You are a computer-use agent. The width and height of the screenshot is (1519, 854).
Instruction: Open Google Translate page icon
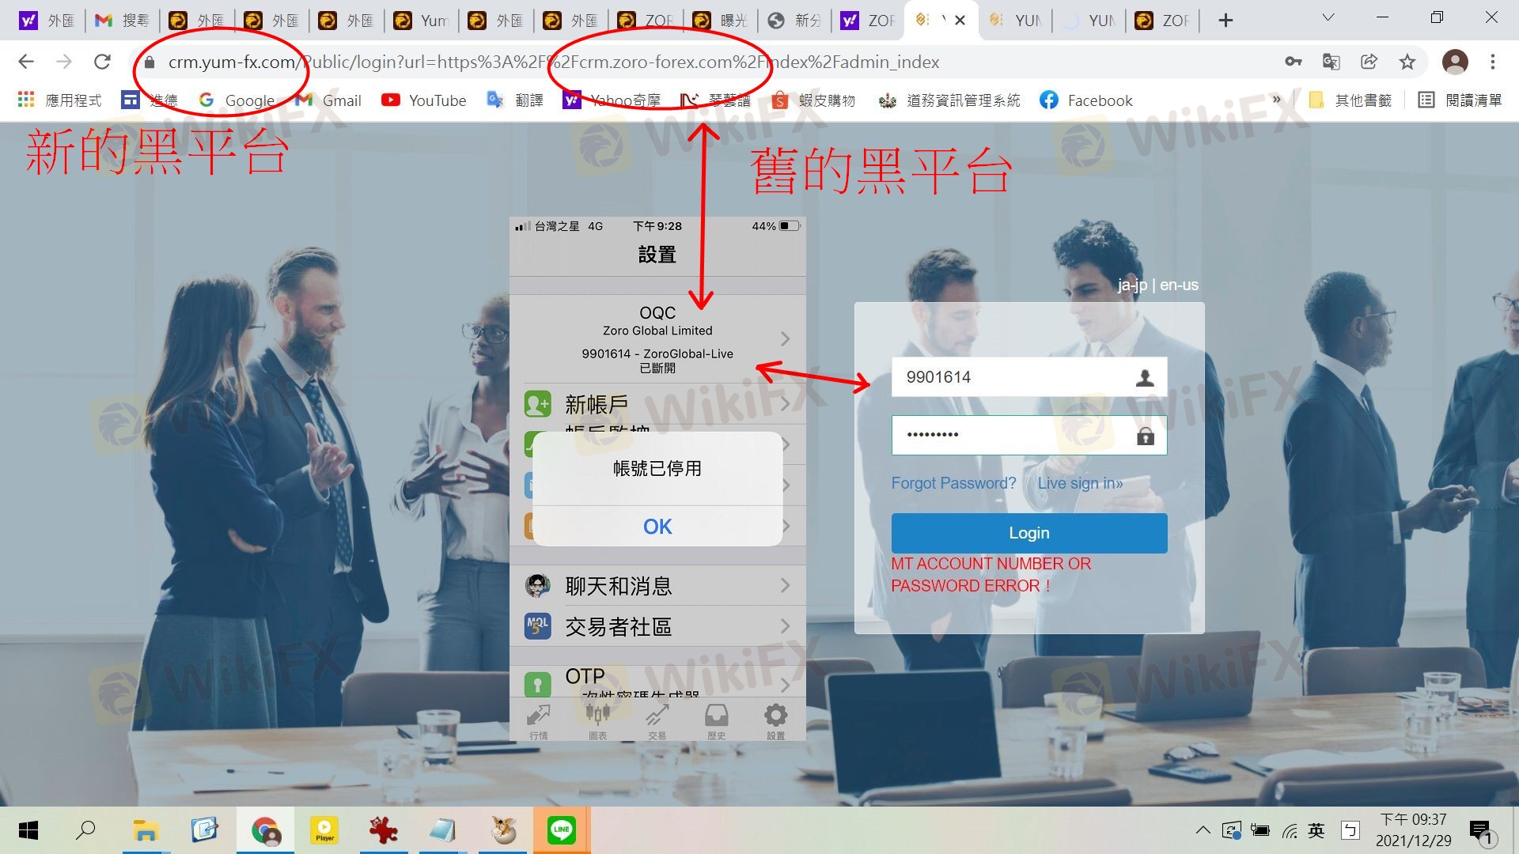pos(1331,62)
